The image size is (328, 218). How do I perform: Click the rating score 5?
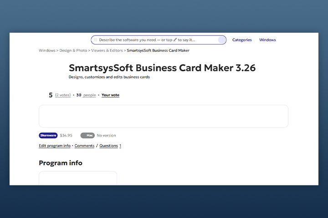pyautogui.click(x=51, y=95)
